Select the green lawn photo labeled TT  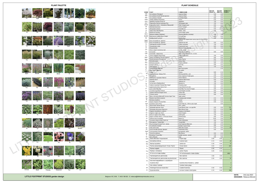pyautogui.click(x=48, y=137)
